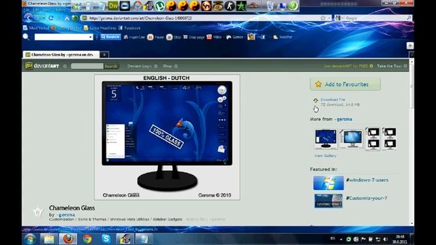Viewport: 436px width, 245px height.
Task: Click the green round dock icon
Action: 292,6
